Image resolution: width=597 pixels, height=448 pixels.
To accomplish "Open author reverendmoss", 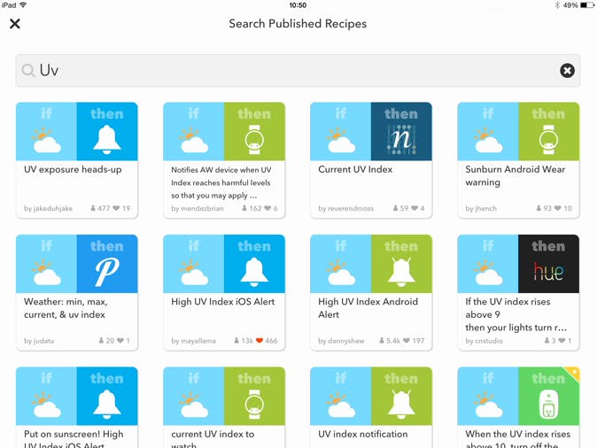I will click(345, 208).
